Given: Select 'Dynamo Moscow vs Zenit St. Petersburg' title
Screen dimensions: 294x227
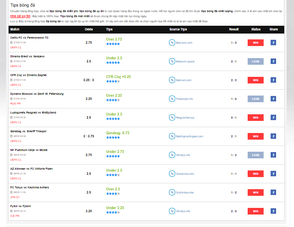Looking at the screenshot, I should pyautogui.click(x=37, y=94).
